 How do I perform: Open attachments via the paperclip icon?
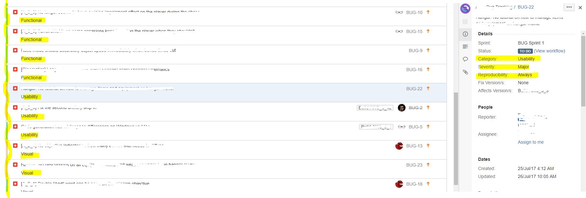click(x=465, y=72)
